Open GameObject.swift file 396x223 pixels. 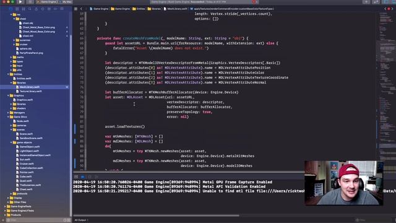(30, 147)
